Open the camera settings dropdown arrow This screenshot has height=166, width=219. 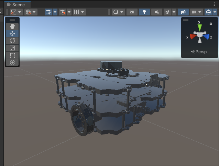pyautogui.click(x=200, y=12)
